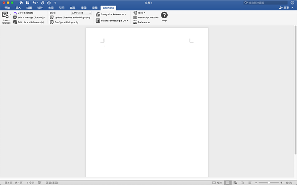Open the EndNote Tools dropdown
The image size is (297, 185).
click(139, 13)
